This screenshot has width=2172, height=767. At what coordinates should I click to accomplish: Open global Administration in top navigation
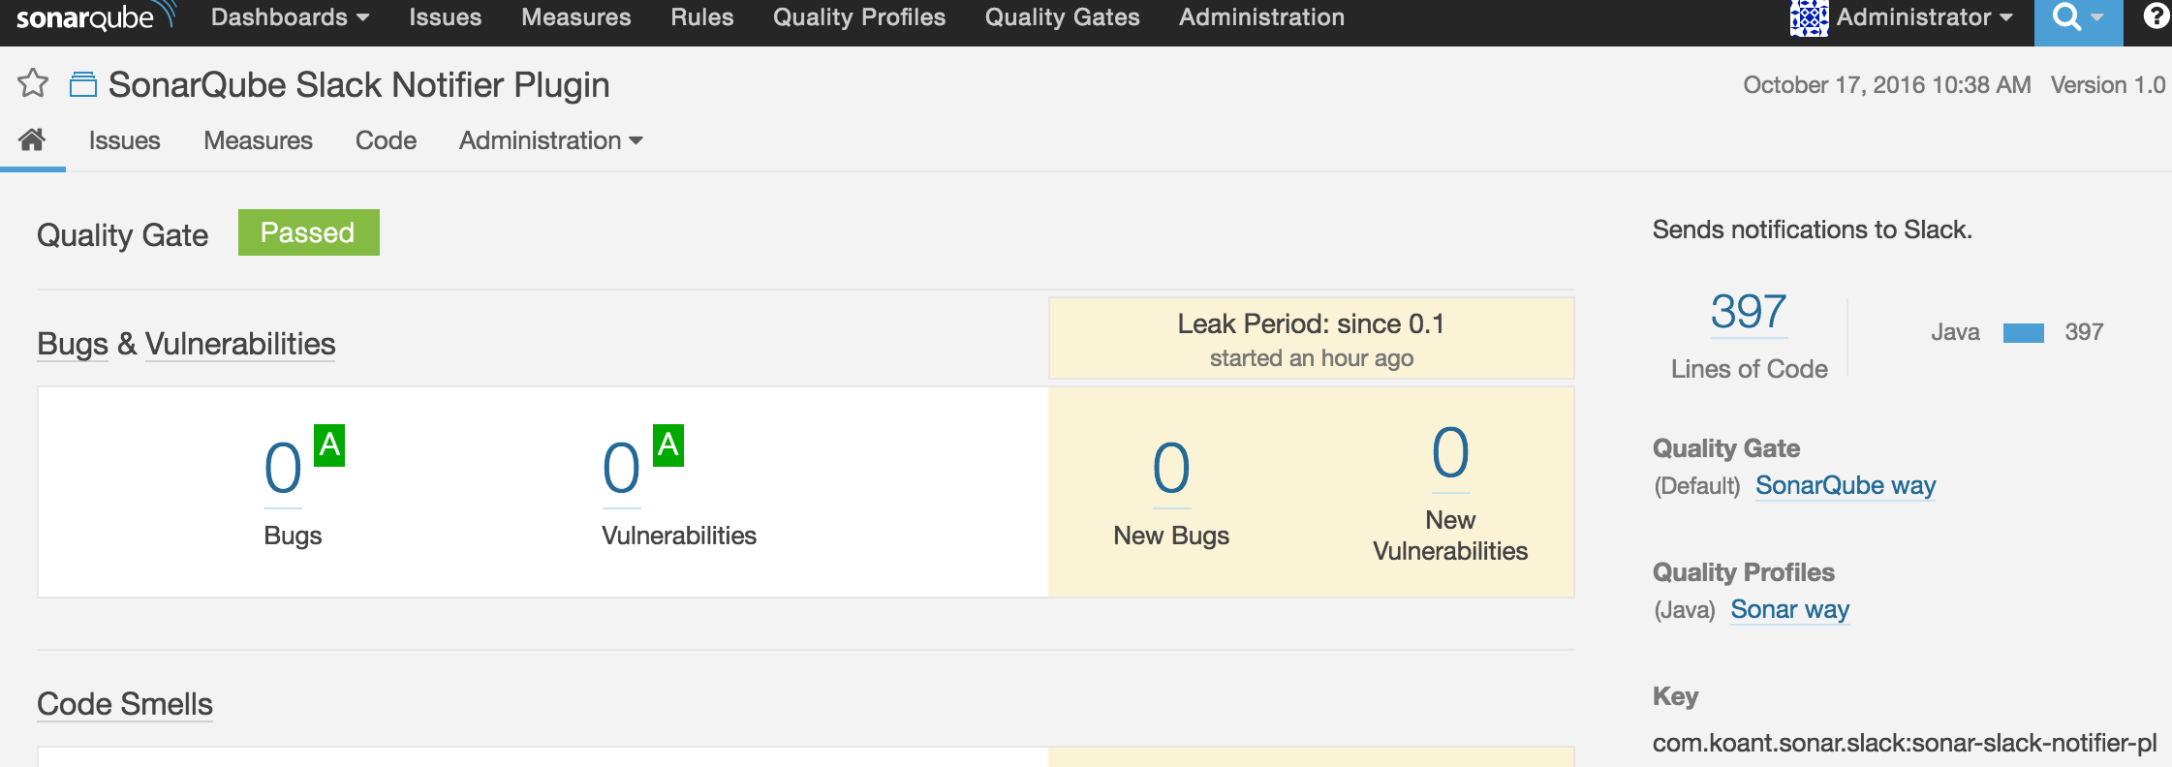pyautogui.click(x=1261, y=17)
